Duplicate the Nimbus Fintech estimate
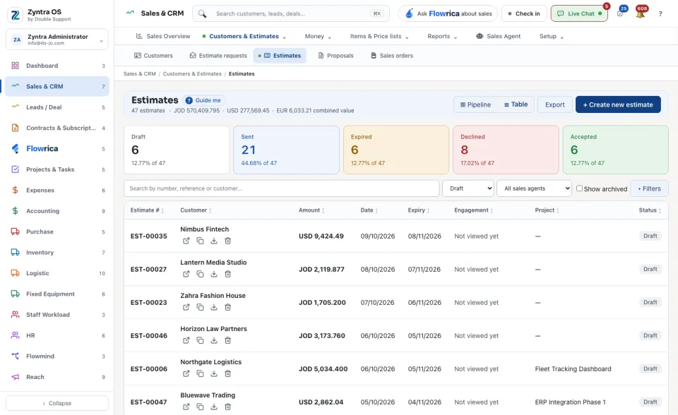The width and height of the screenshot is (678, 415). [200, 241]
